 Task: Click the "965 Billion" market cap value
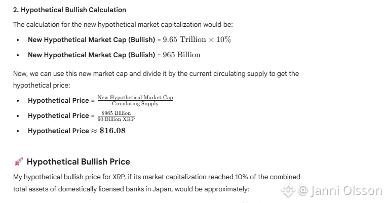pos(181,55)
